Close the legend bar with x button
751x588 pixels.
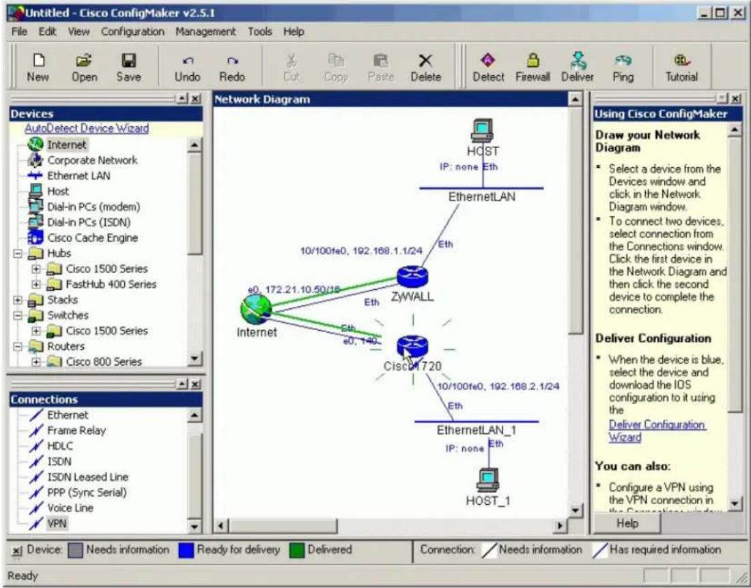17,550
